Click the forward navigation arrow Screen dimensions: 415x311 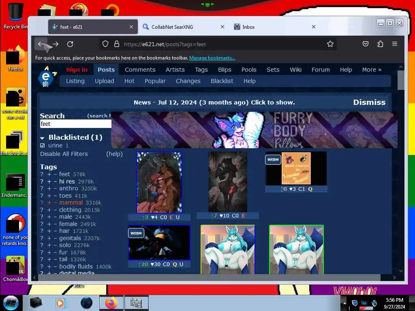click(x=56, y=44)
